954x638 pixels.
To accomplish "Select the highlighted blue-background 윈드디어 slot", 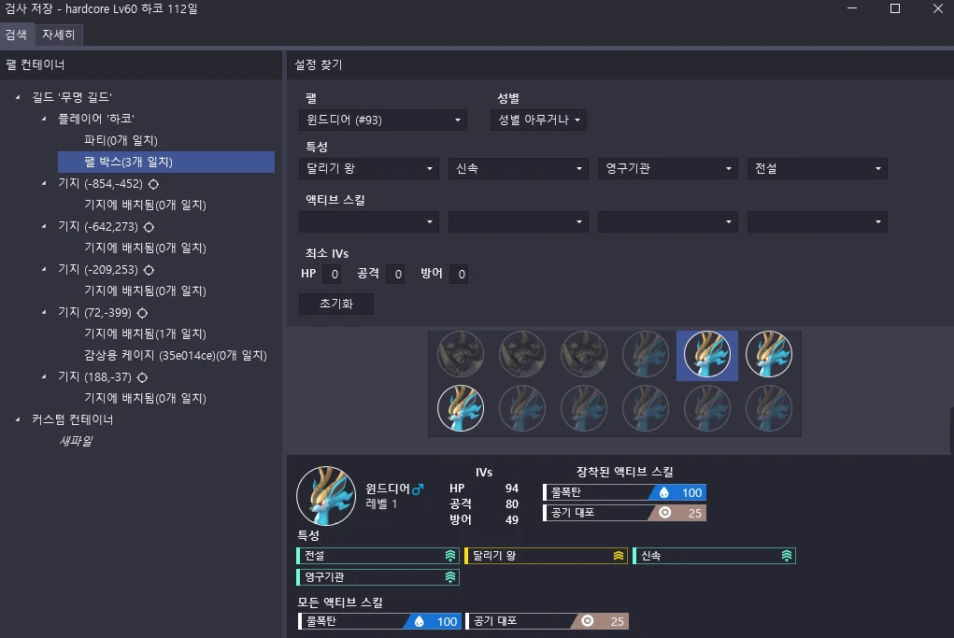I will tap(707, 355).
